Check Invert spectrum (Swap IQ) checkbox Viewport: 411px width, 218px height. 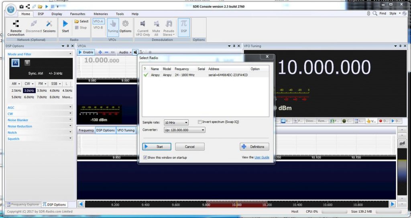200,122
